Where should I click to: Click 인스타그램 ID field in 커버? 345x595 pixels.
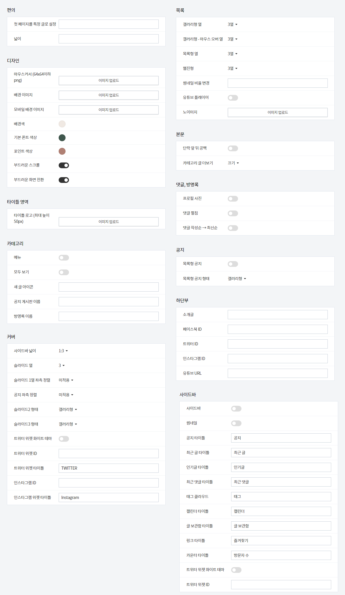109,483
